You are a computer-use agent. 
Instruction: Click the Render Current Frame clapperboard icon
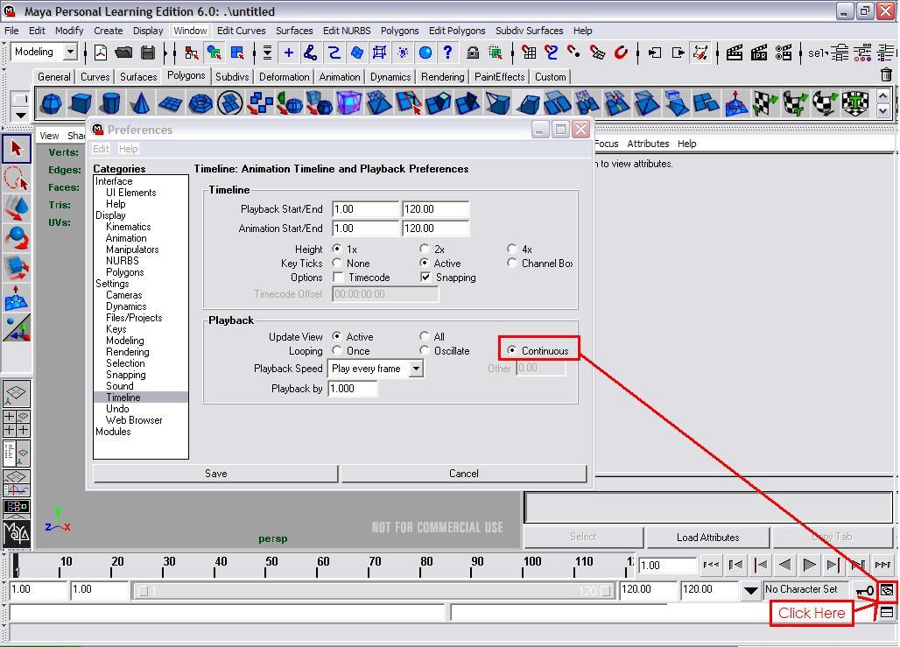pos(735,53)
